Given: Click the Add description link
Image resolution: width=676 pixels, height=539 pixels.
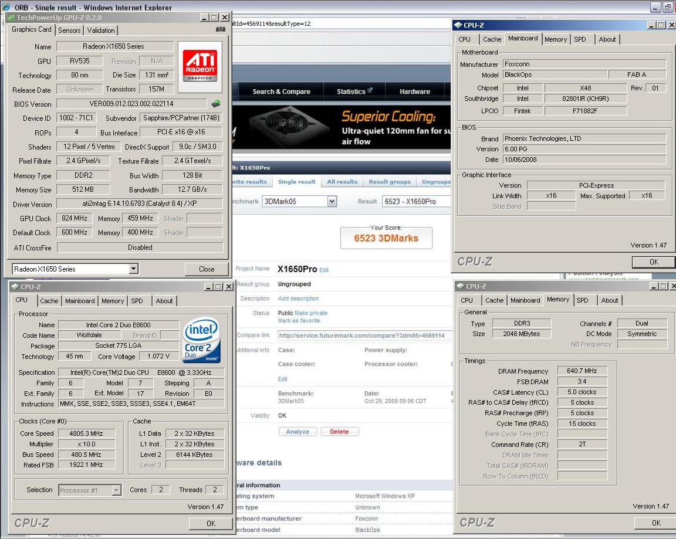Looking at the screenshot, I should click(x=298, y=299).
